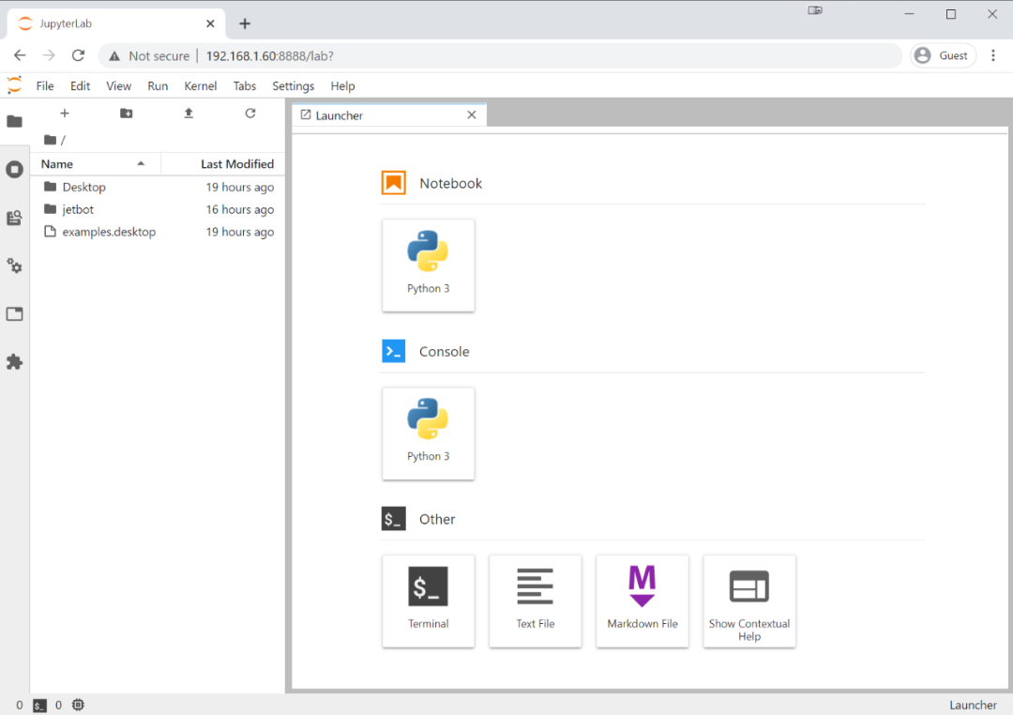1013x715 pixels.
Task: Click the browser address bar URL
Action: (269, 56)
